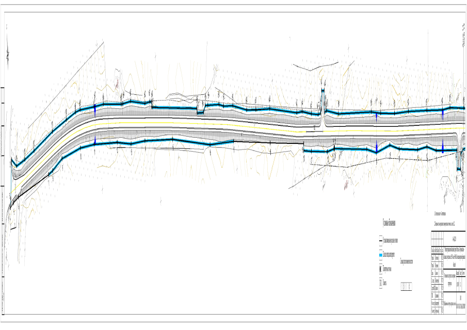Select the rightmost blue marker on upper cyan line
Screen dimensions: 467x330
coord(443,113)
